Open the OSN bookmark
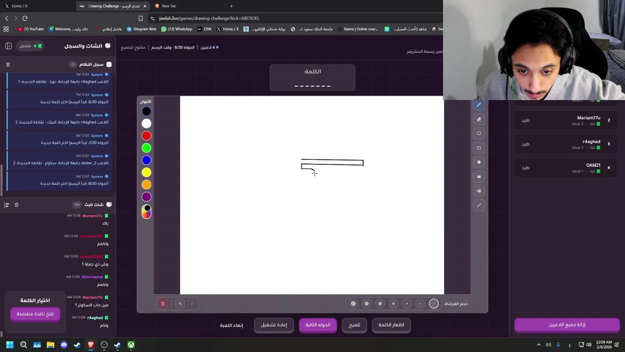The width and height of the screenshot is (625, 352). coord(204,29)
